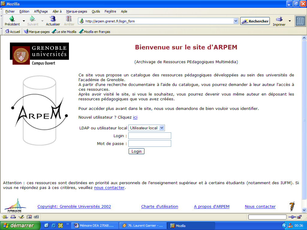
Task: Expand the quick launch chevron
Action: pos(68,224)
